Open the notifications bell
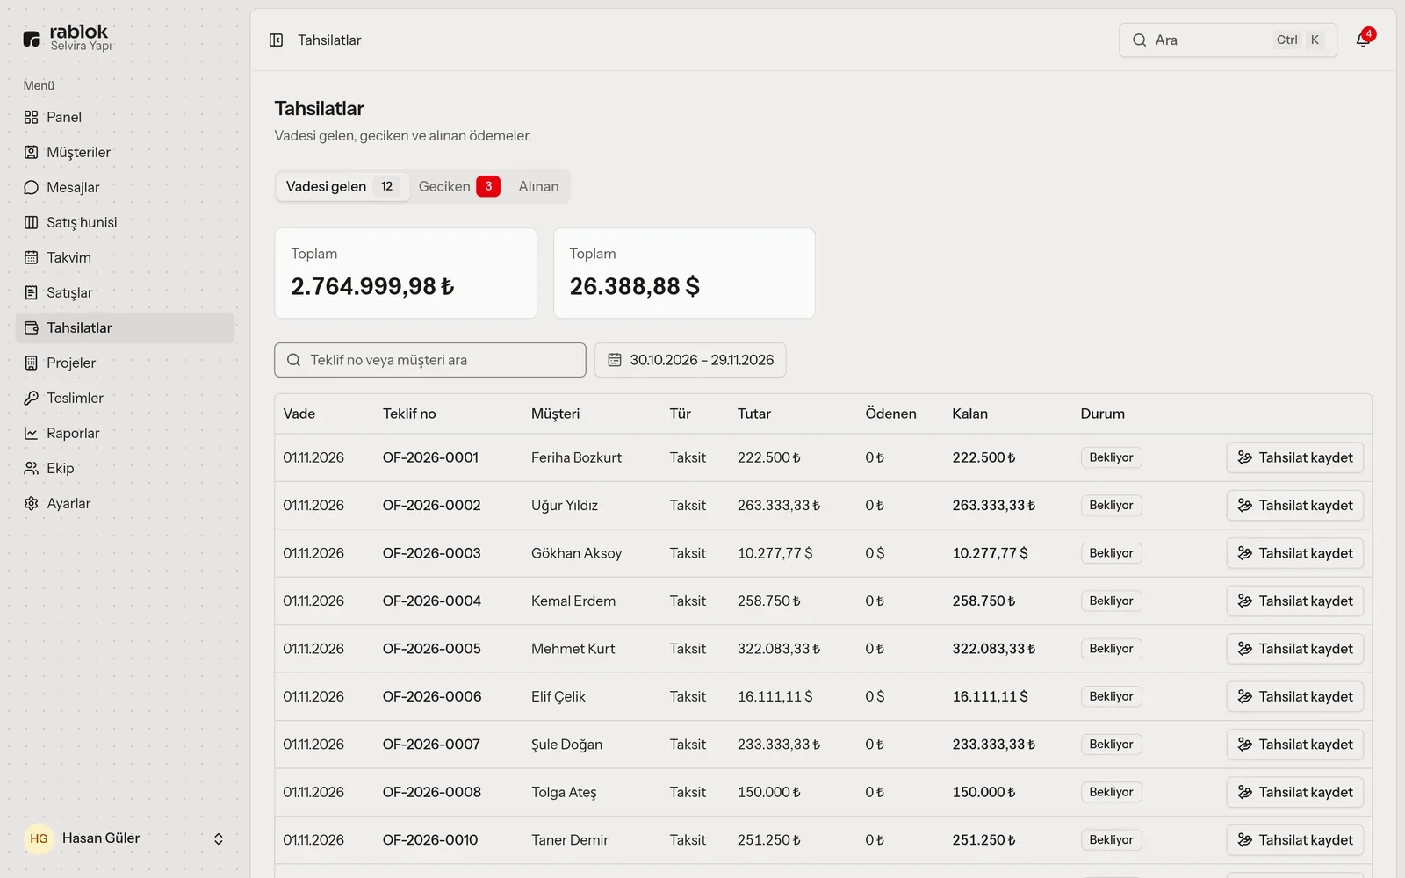Image resolution: width=1405 pixels, height=878 pixels. coord(1364,40)
